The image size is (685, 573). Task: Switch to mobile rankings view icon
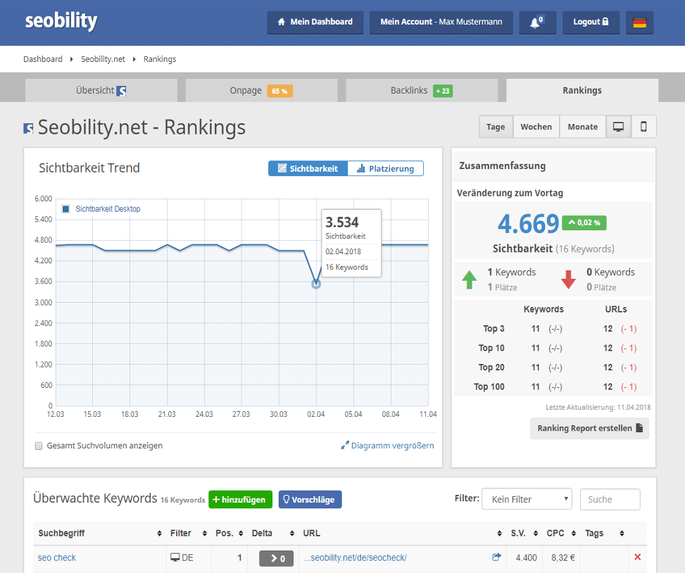(x=643, y=127)
